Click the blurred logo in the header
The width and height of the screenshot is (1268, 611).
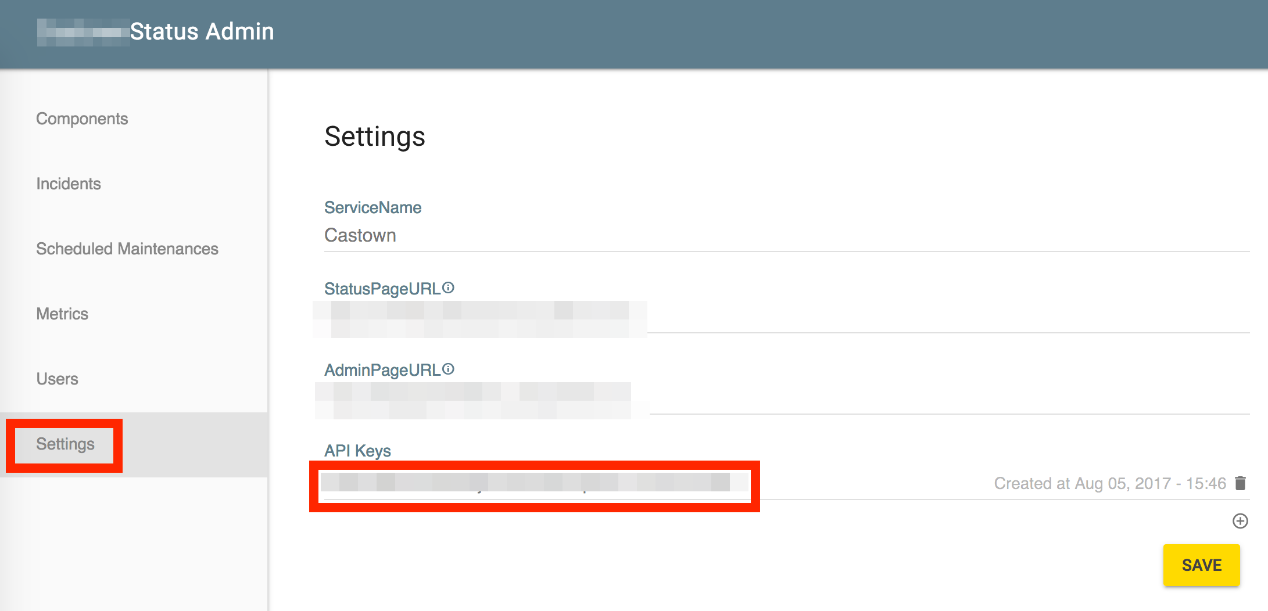click(83, 32)
